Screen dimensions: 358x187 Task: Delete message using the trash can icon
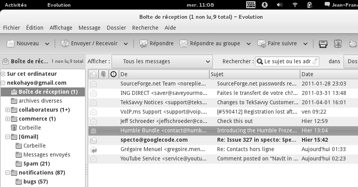pyautogui.click(x=338, y=43)
